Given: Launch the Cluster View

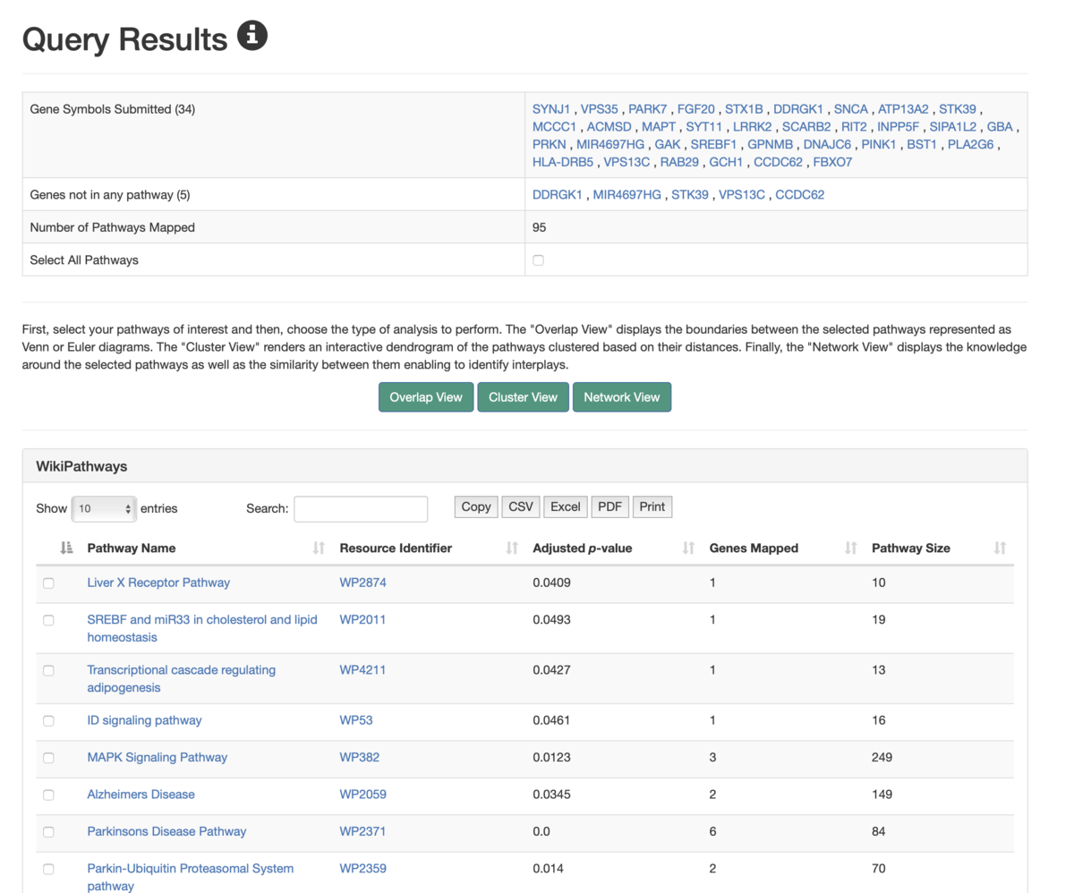Looking at the screenshot, I should click(x=524, y=397).
